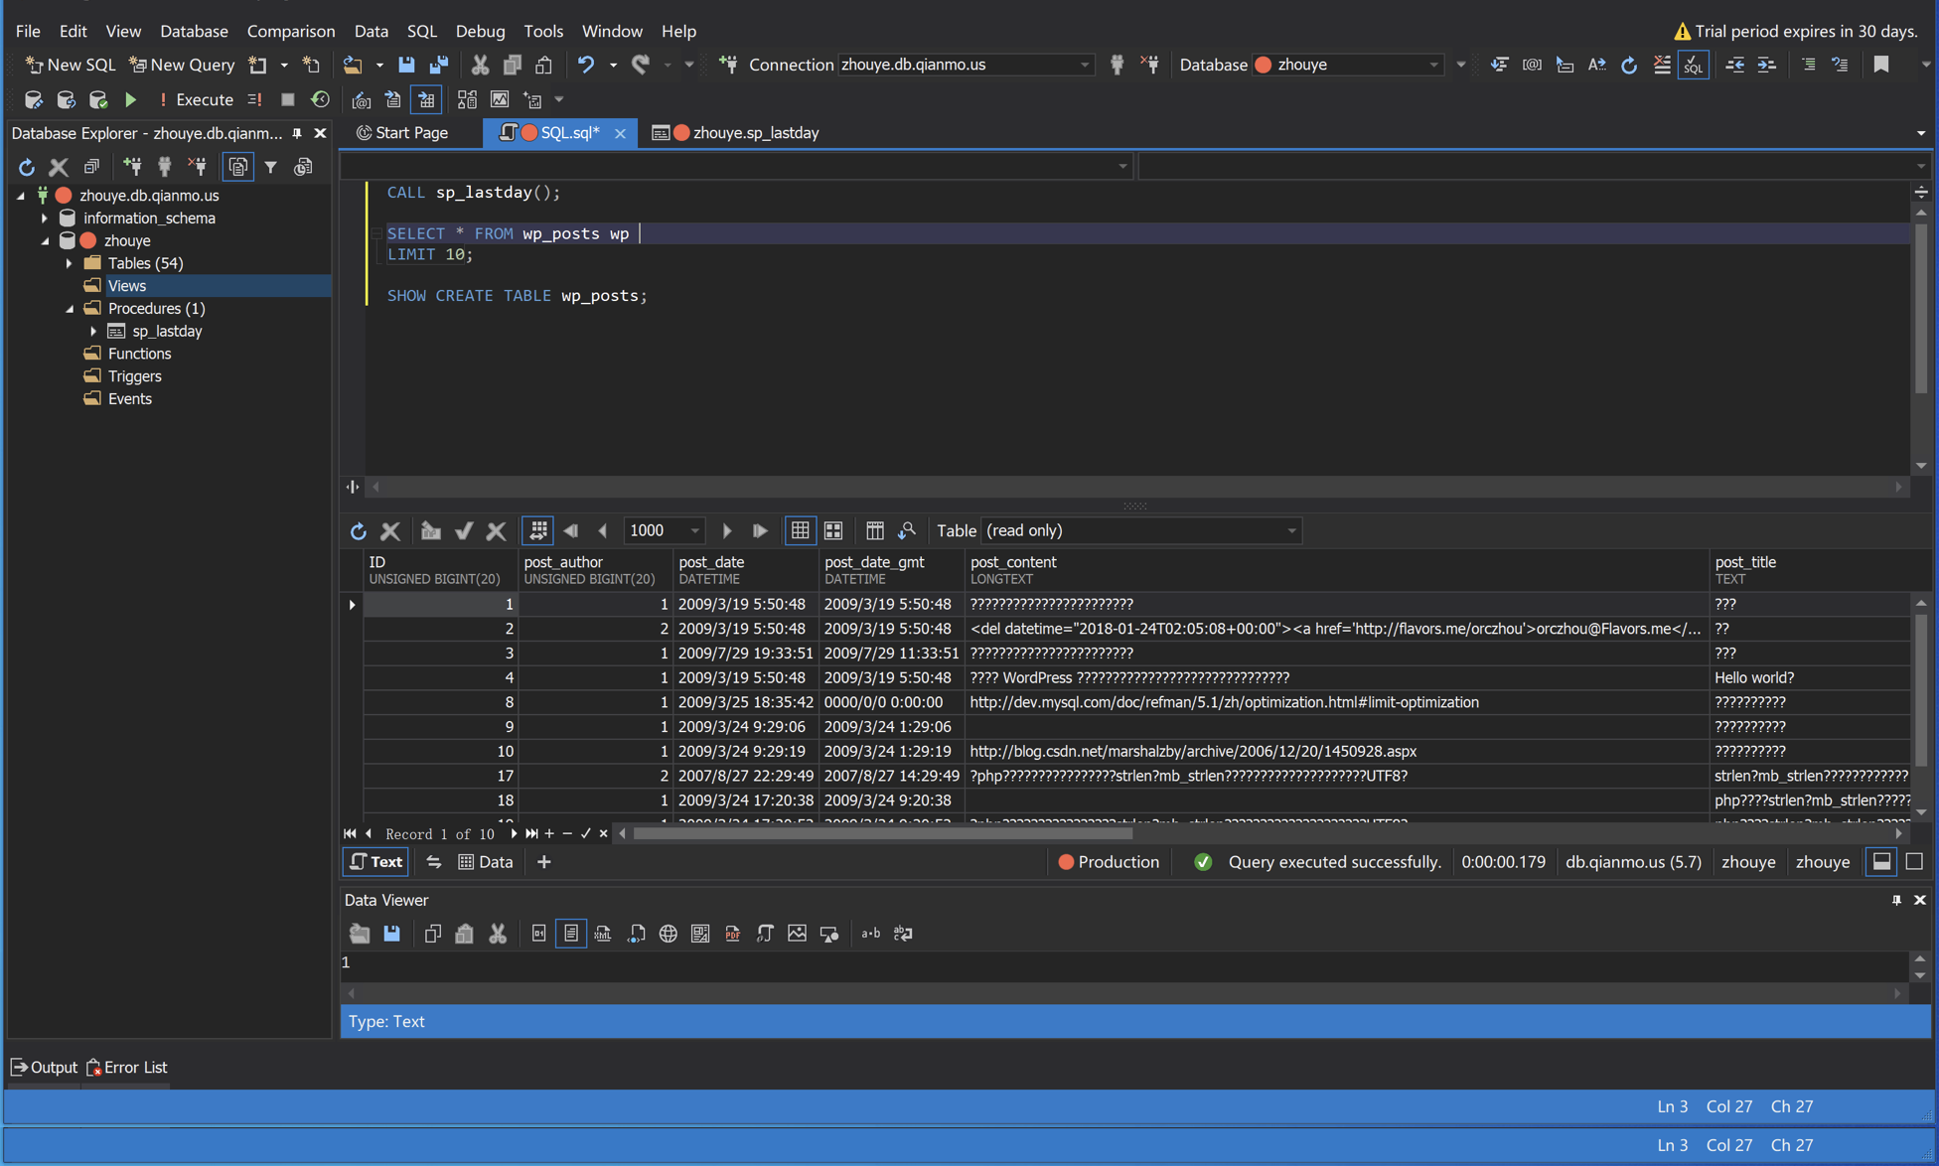This screenshot has height=1166, width=1939.
Task: Toggle the table grid view icon
Action: point(801,530)
